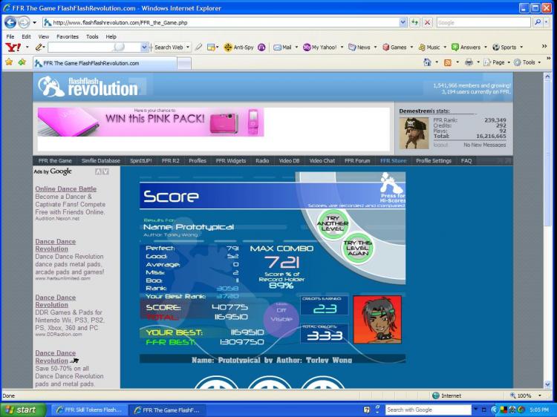Toggle the Off/Visible purple circle

point(281,314)
